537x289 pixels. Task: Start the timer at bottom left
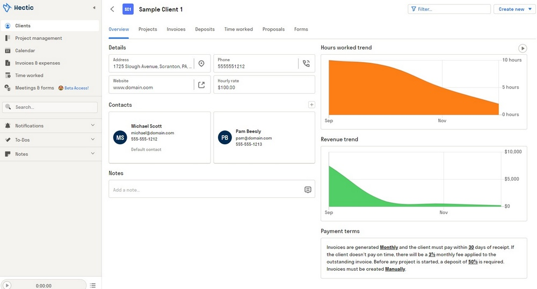[8, 285]
